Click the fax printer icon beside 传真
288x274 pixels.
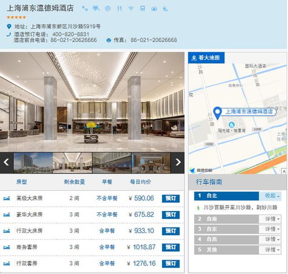tap(109, 40)
